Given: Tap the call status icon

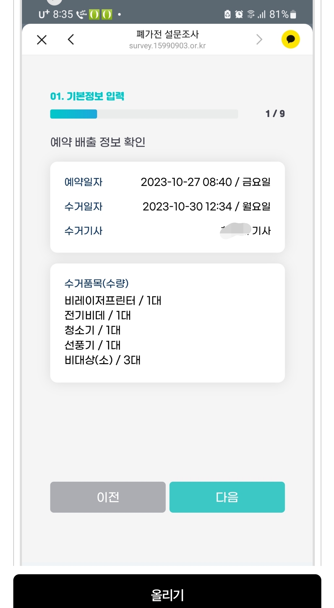Looking at the screenshot, I should pos(82,14).
